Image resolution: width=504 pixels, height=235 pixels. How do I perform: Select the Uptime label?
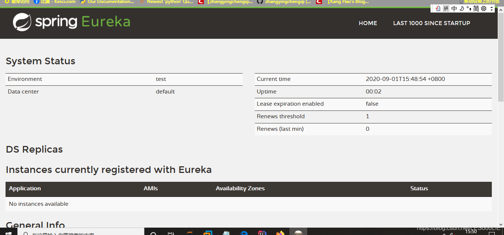(x=267, y=92)
